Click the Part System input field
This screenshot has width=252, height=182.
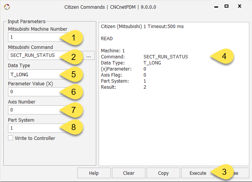45,128
